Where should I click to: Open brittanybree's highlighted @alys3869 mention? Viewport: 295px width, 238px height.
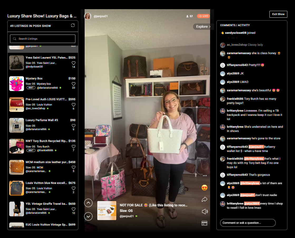point(252,204)
